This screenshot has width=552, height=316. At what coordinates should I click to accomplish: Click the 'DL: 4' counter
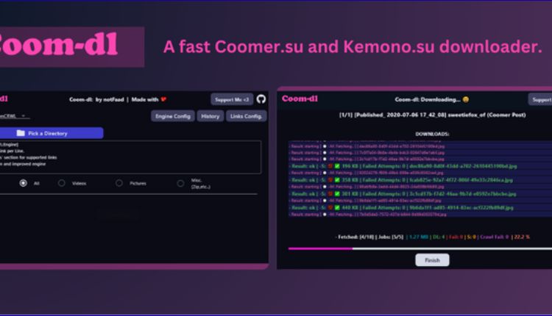439,237
